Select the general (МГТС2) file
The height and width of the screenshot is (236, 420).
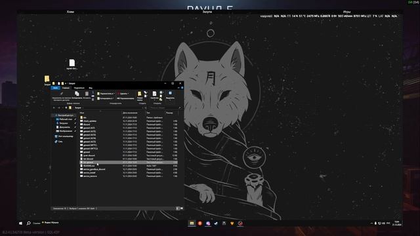click(x=129, y=149)
